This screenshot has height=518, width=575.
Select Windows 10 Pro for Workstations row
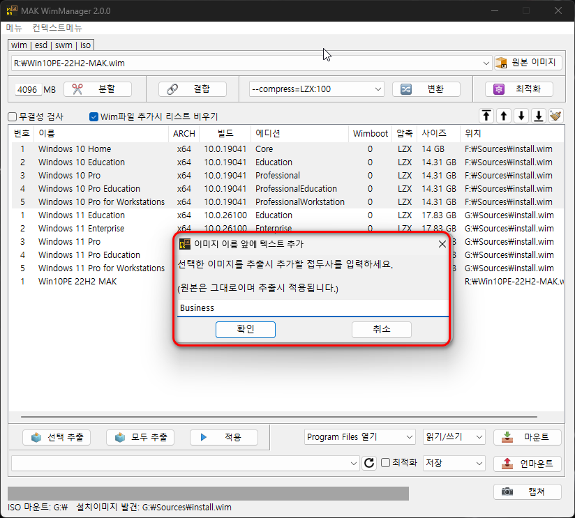click(x=288, y=202)
